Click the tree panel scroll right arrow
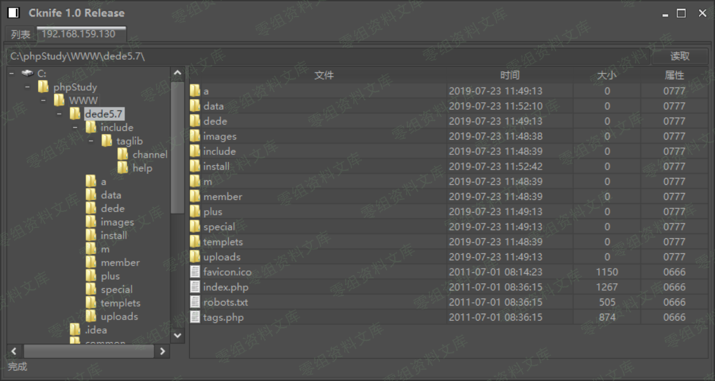Screen dimensions: 715x381 point(163,351)
